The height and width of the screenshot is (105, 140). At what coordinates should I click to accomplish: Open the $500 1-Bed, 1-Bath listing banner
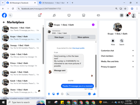(x=72, y=32)
